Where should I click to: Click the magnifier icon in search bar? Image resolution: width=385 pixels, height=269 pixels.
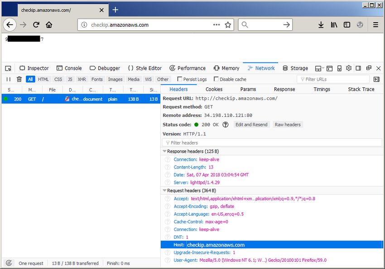click(245, 24)
